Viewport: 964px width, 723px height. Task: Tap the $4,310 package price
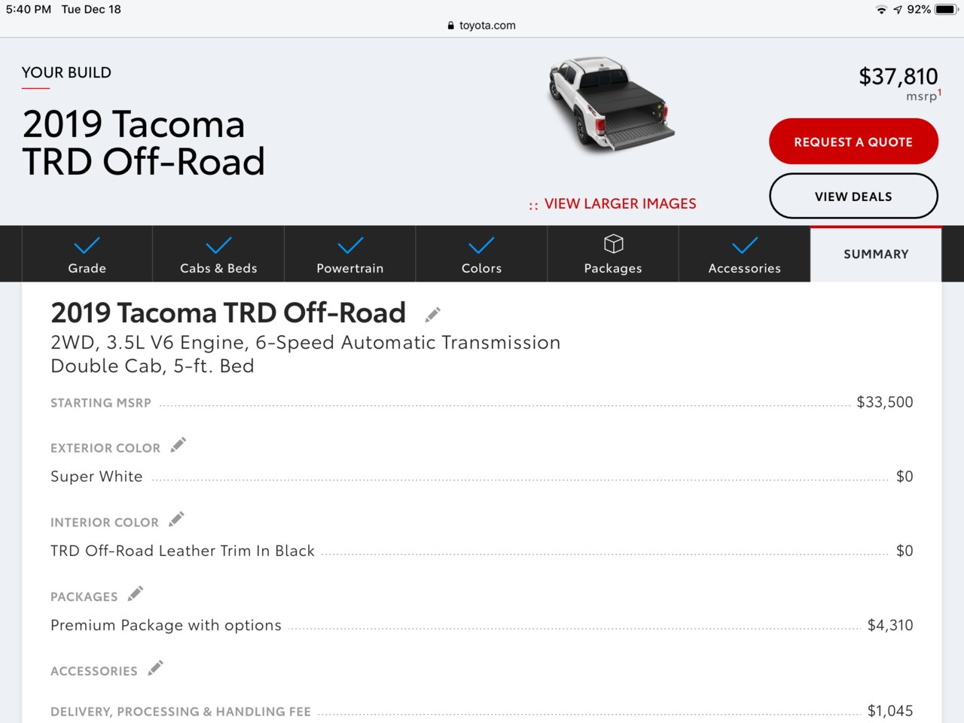pyautogui.click(x=890, y=625)
